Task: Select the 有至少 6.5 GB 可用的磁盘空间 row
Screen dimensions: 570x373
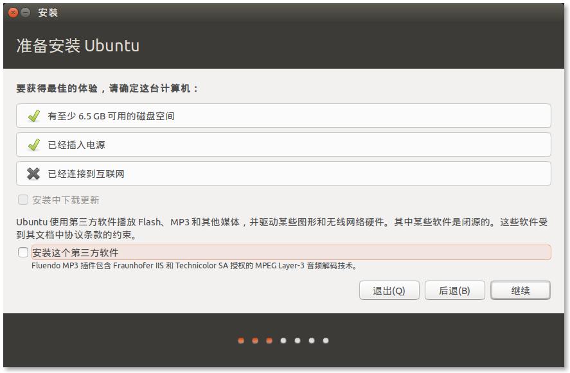Action: (283, 116)
